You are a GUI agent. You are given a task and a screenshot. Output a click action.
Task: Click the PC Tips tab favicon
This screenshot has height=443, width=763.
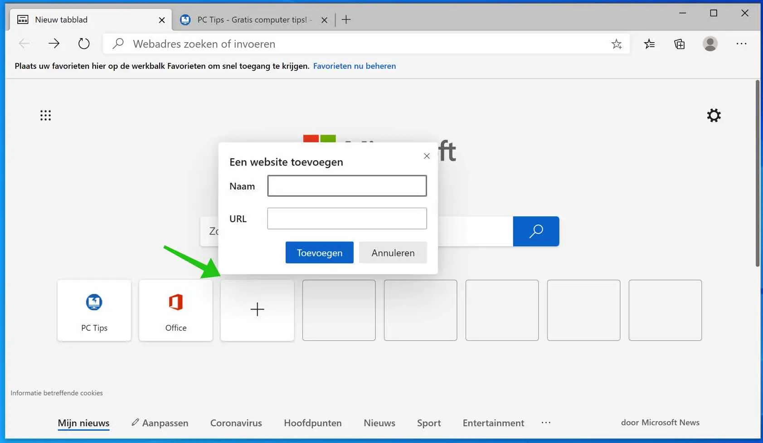tap(185, 19)
